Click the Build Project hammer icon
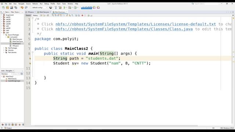The width and height of the screenshot is (235, 132). [x=56, y=7]
